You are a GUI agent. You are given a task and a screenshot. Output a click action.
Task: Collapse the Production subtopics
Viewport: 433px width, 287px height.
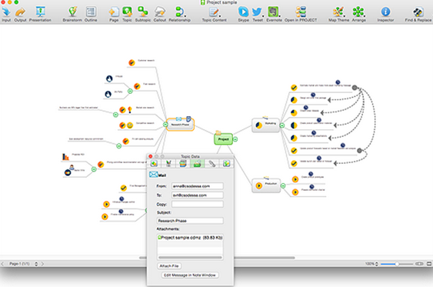[x=283, y=186]
